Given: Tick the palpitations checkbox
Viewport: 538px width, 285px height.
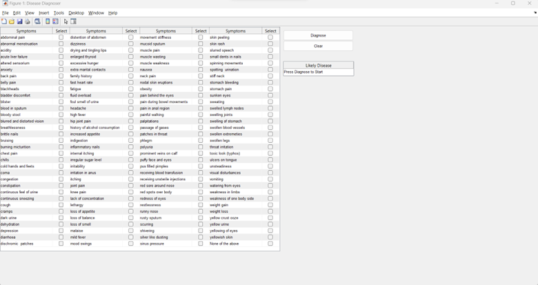Looking at the screenshot, I should pos(201,121).
